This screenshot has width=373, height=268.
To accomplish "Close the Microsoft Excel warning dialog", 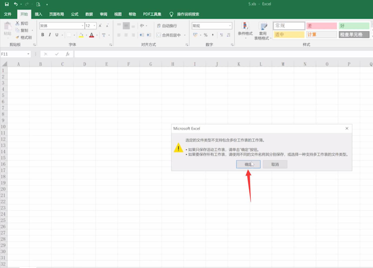I will pyautogui.click(x=347, y=128).
